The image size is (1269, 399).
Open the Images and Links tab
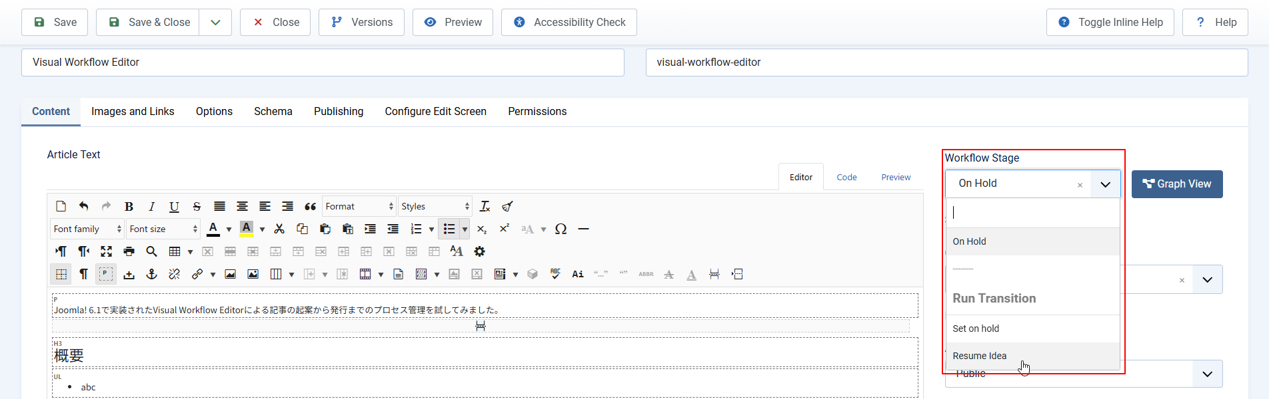tap(133, 112)
